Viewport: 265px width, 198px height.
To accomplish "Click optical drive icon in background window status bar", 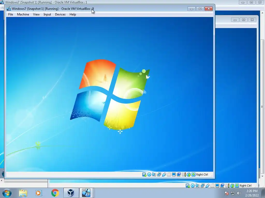I will (193, 186).
